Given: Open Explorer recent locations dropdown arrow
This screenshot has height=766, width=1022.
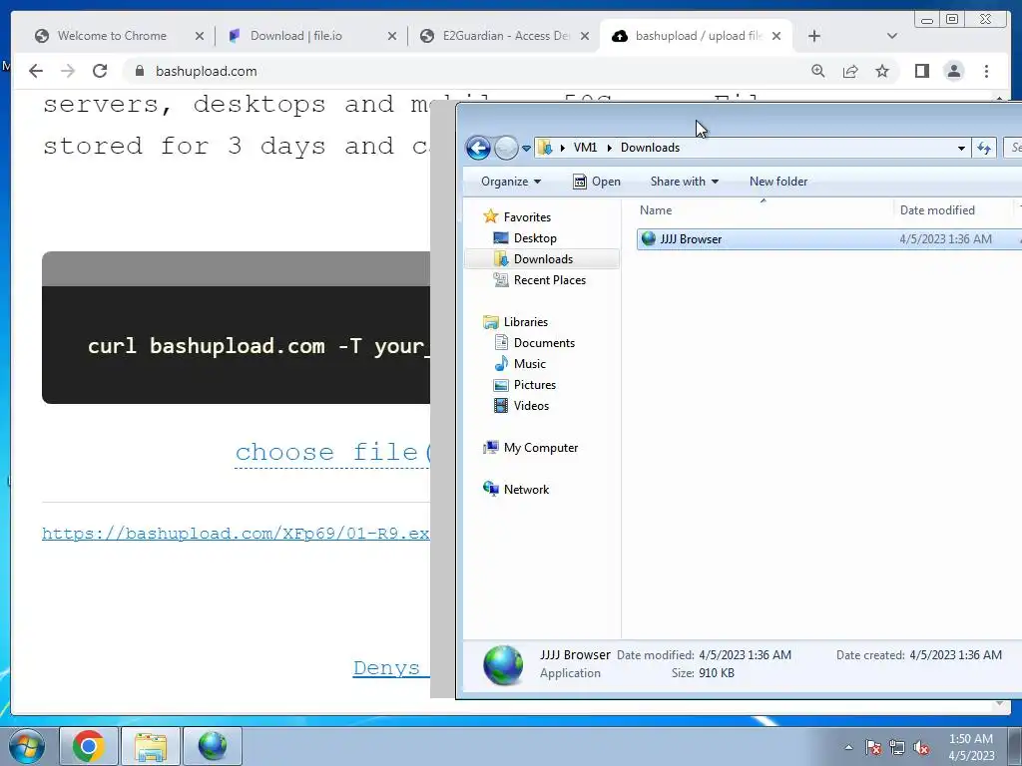Looking at the screenshot, I should tap(526, 148).
